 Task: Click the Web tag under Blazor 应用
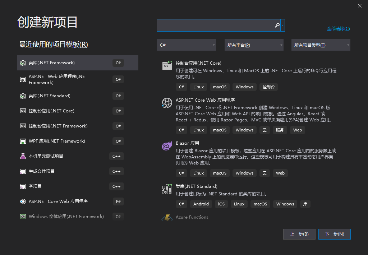pyautogui.click(x=280, y=173)
